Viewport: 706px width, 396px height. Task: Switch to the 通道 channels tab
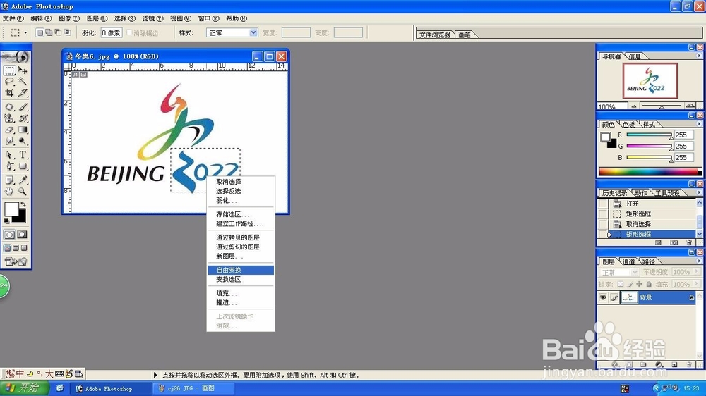(x=628, y=261)
